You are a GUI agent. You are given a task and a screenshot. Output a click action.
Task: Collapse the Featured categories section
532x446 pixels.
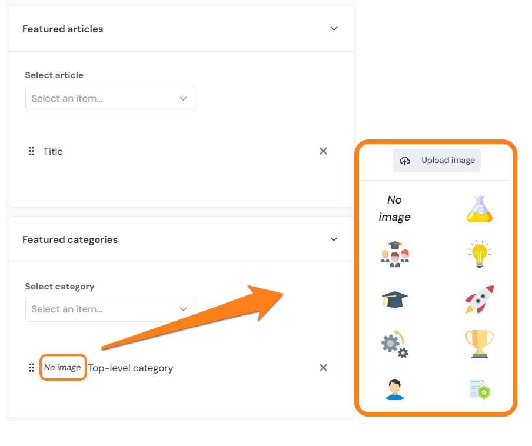[x=334, y=239]
